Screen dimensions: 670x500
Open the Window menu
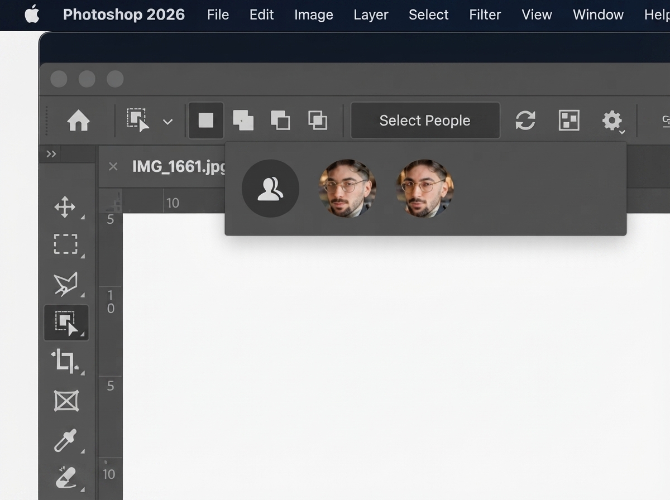(x=598, y=15)
